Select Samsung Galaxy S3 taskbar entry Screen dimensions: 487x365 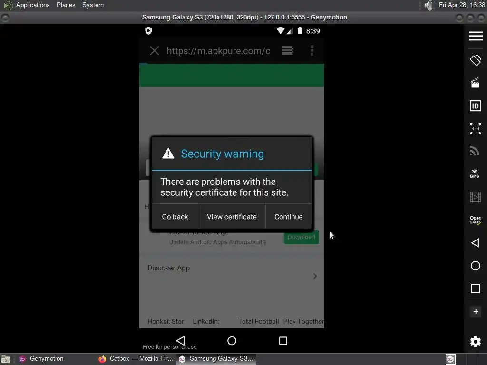216,359
